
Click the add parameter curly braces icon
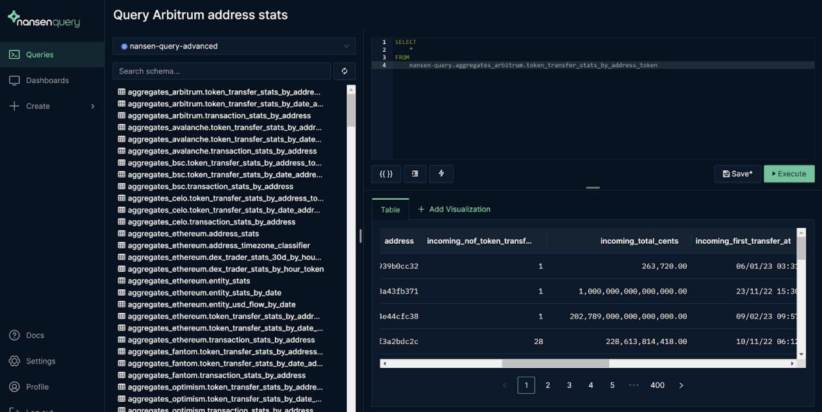coord(386,173)
